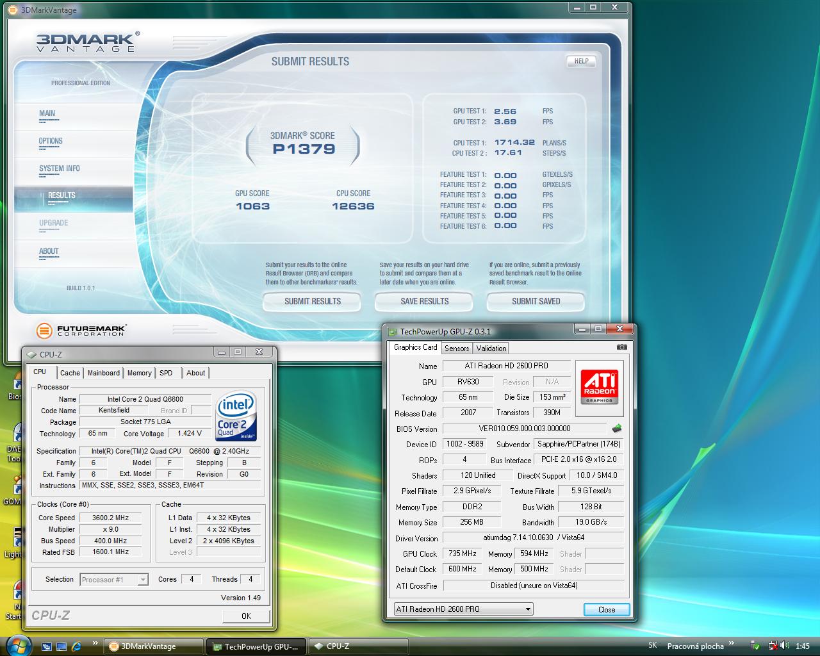Select the Graphics Card tab in GPU-Z

[415, 347]
